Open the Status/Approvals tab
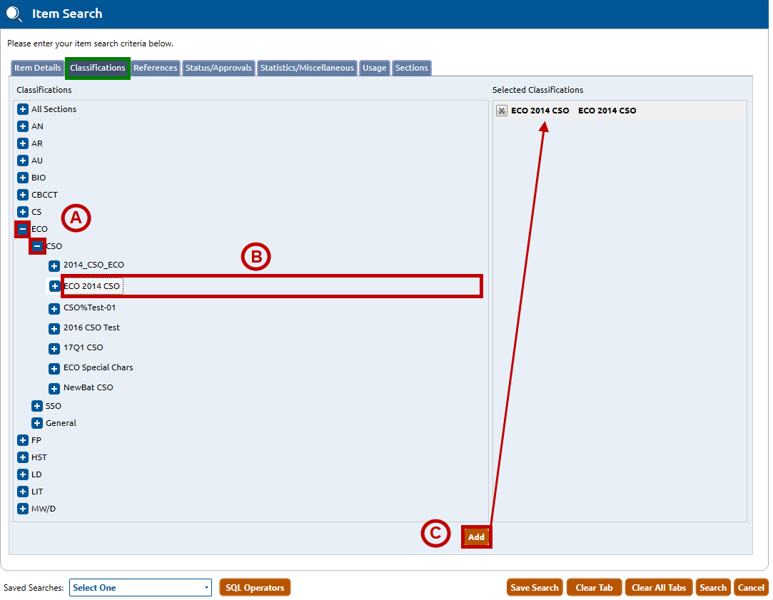The image size is (773, 600). click(x=218, y=68)
